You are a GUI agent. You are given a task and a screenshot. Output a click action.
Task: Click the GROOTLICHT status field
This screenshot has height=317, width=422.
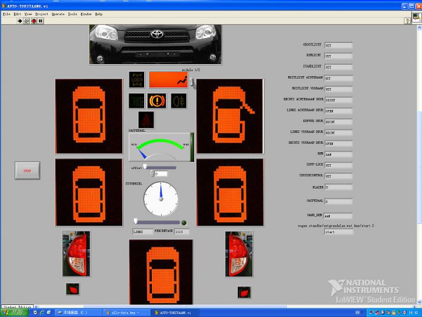point(338,45)
